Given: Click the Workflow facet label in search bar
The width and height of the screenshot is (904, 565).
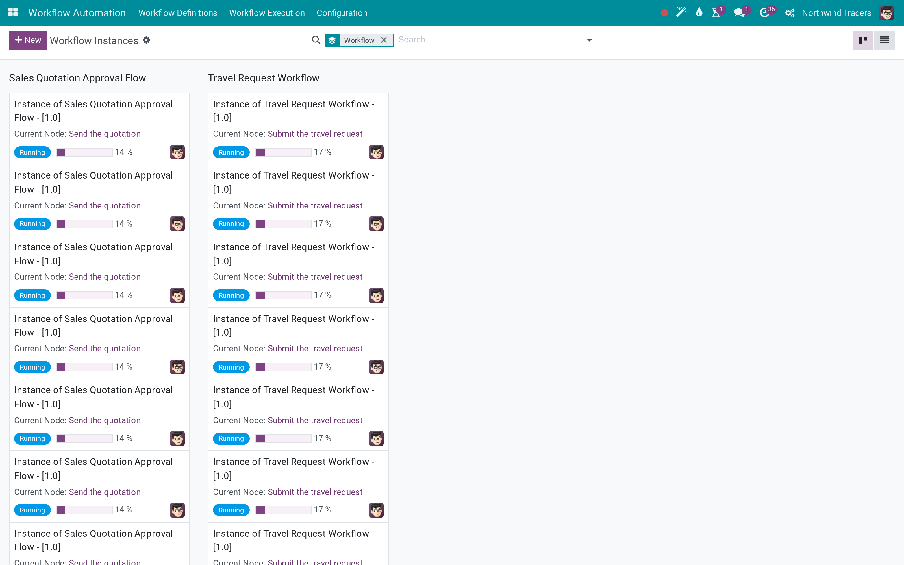Looking at the screenshot, I should [x=359, y=40].
